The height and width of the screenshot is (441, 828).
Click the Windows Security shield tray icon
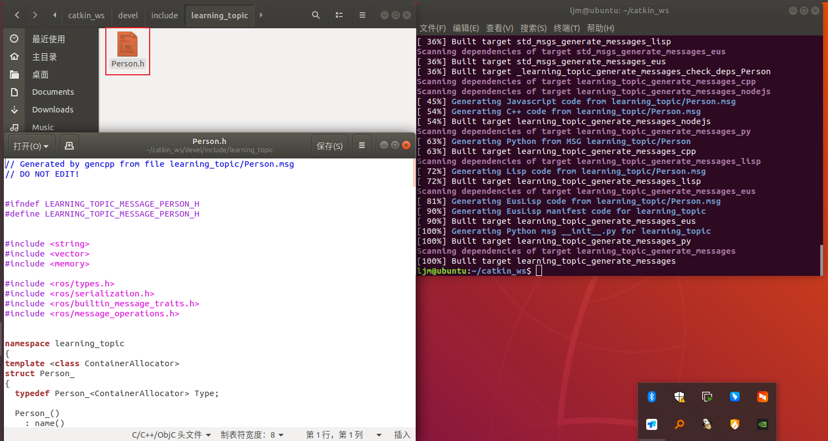click(679, 397)
